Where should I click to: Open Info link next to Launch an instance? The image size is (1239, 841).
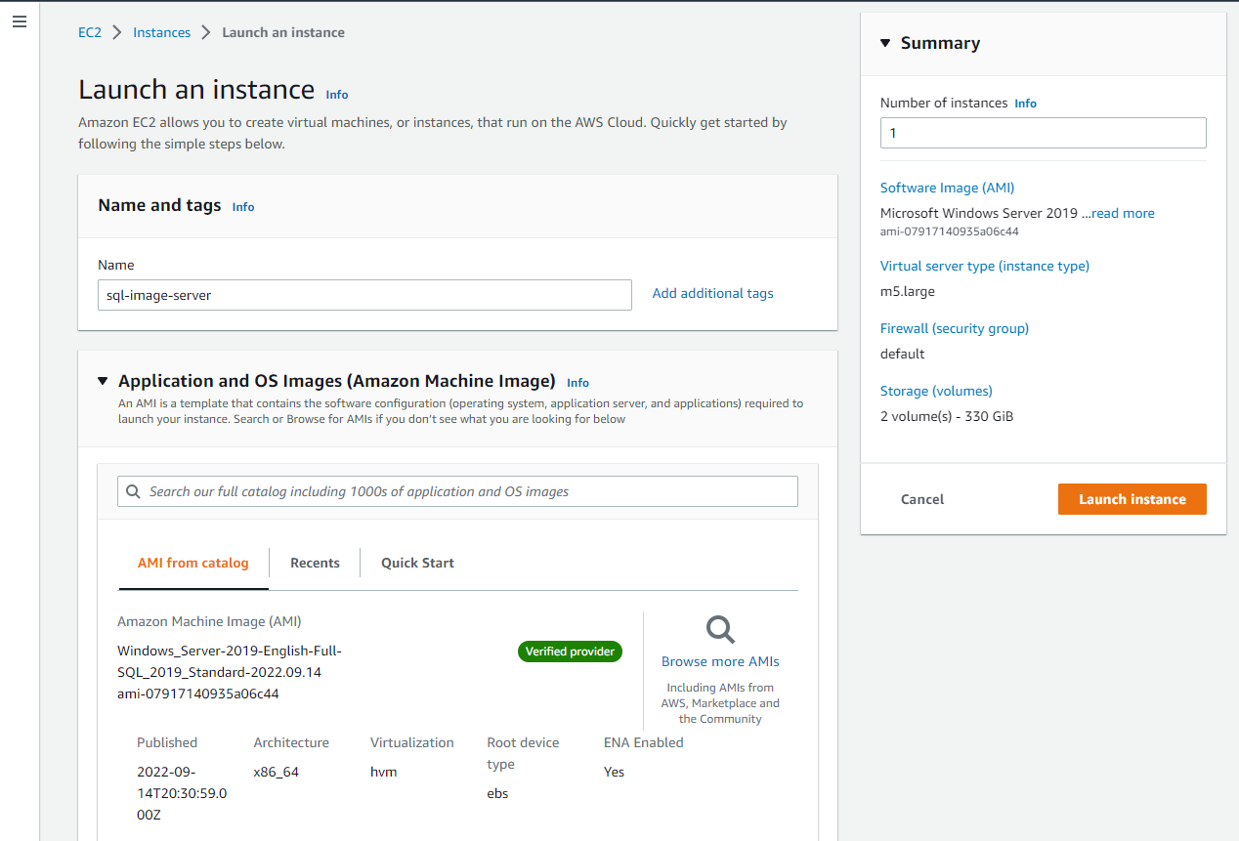pyautogui.click(x=337, y=95)
